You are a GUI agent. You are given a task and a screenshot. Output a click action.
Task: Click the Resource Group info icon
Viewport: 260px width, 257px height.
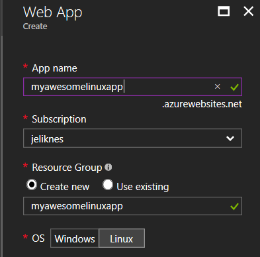tap(108, 167)
